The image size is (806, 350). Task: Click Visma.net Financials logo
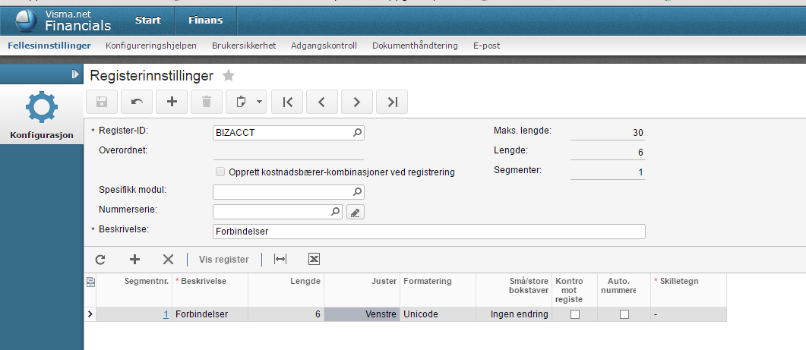63,20
